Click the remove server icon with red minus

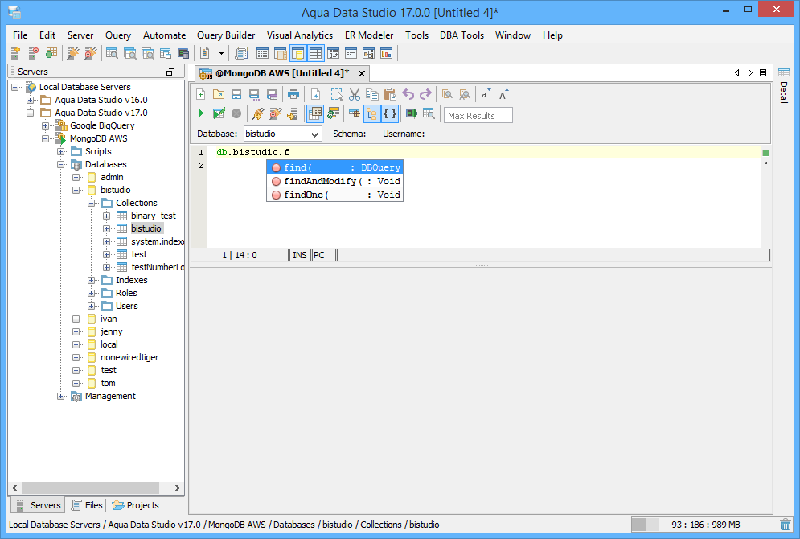coord(33,53)
